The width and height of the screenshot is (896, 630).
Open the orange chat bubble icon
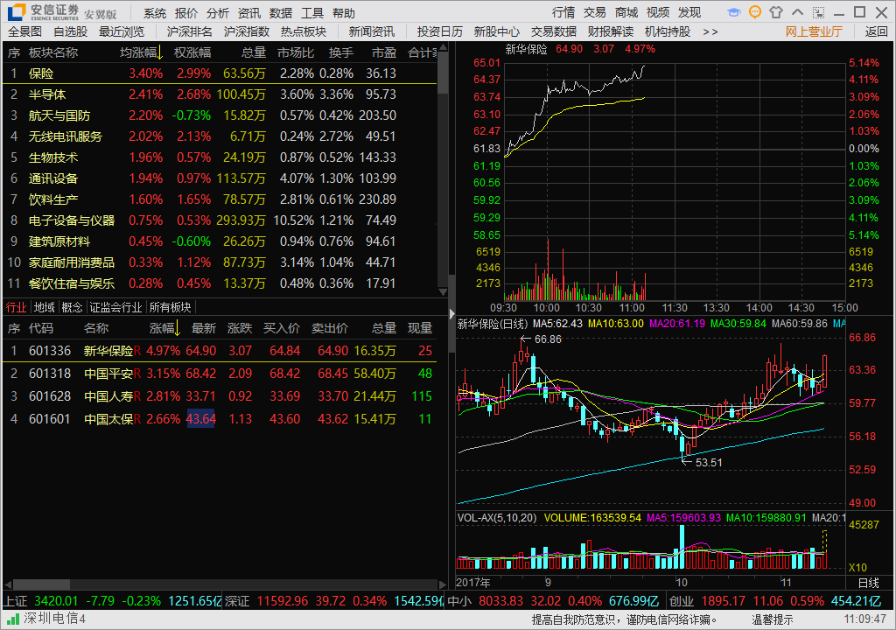[x=755, y=12]
